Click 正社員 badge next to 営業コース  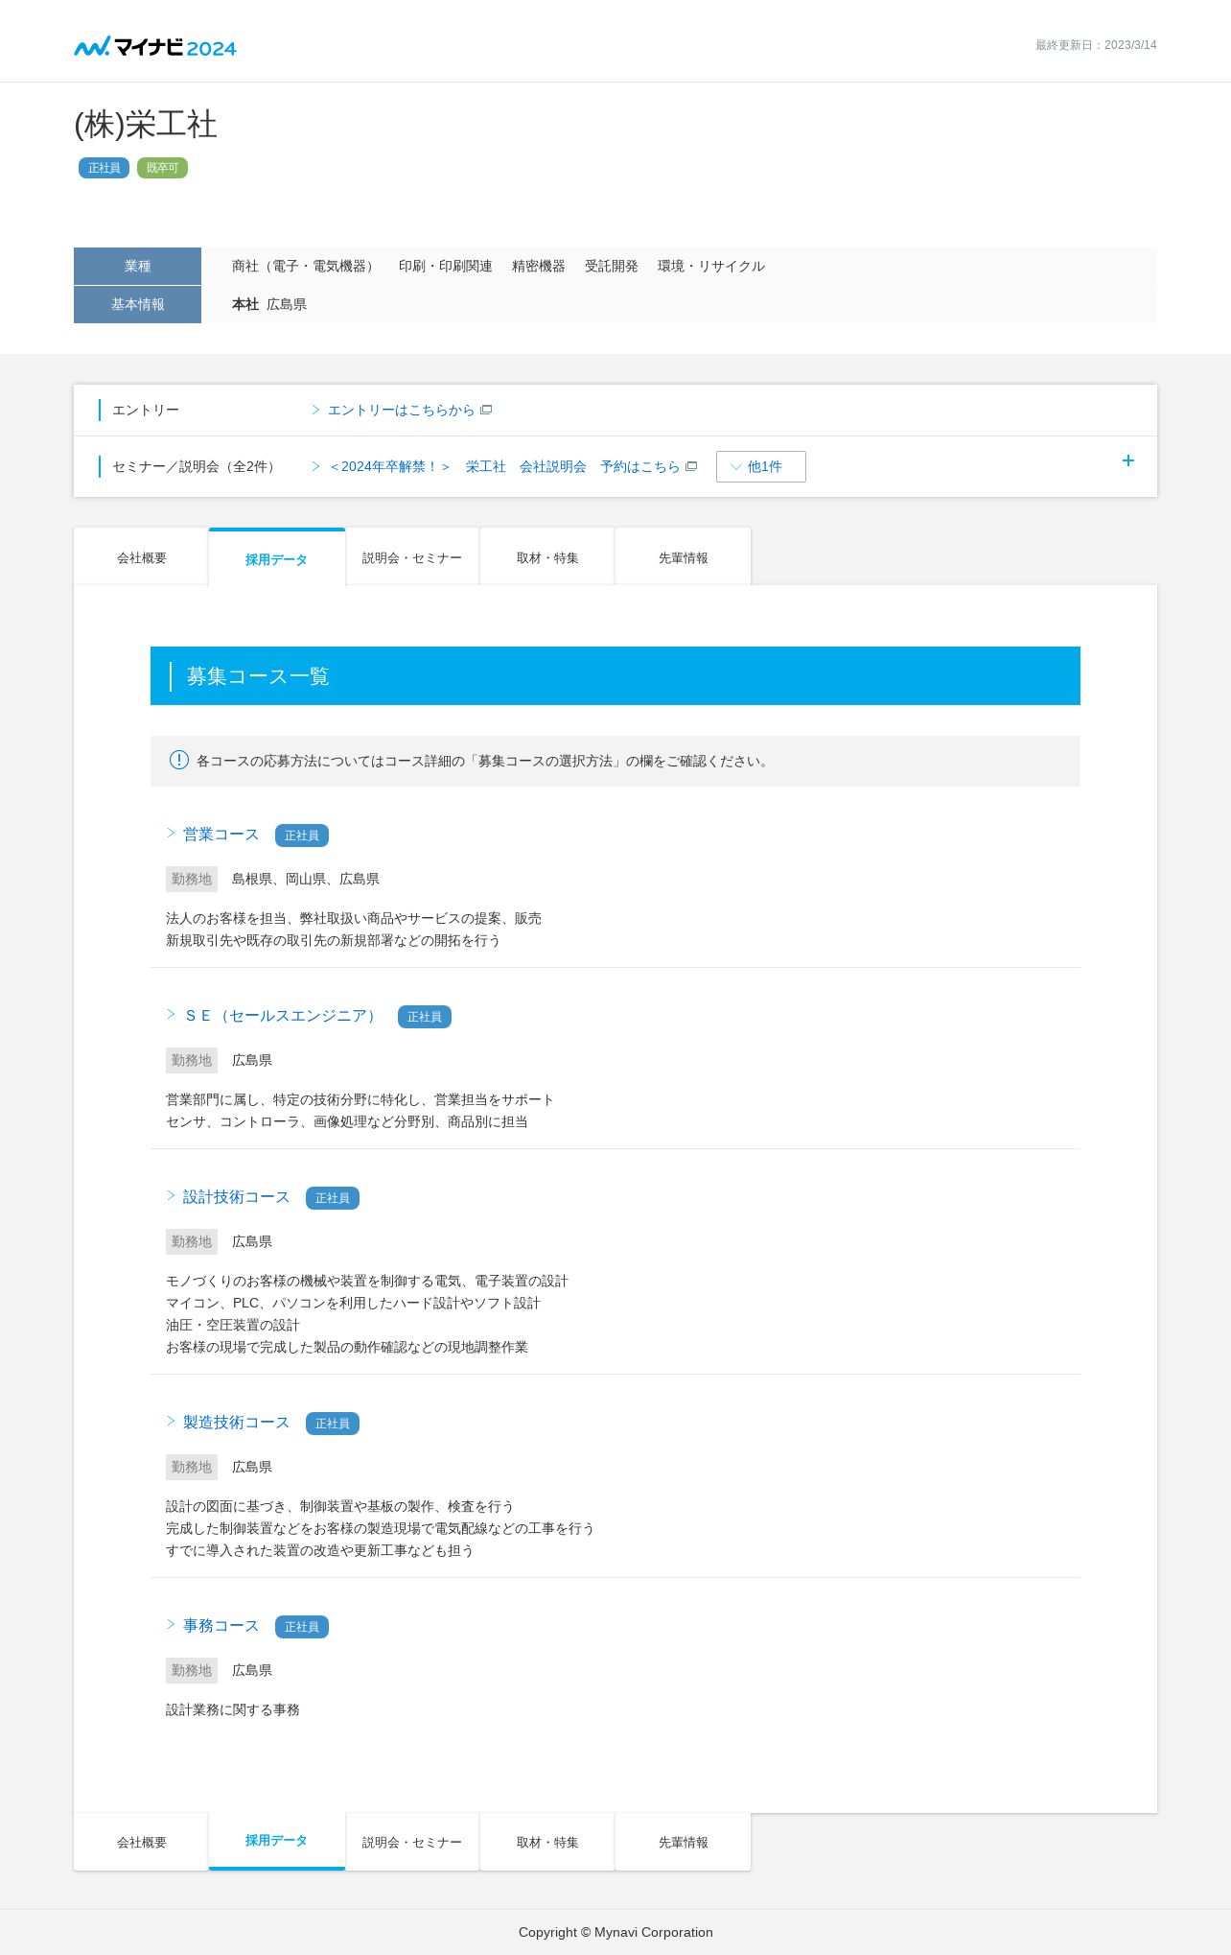click(x=302, y=836)
